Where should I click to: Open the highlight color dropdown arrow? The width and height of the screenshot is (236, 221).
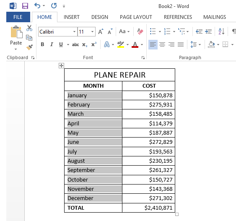pos(127,44)
